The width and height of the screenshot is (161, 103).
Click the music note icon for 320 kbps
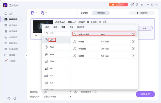(75, 41)
